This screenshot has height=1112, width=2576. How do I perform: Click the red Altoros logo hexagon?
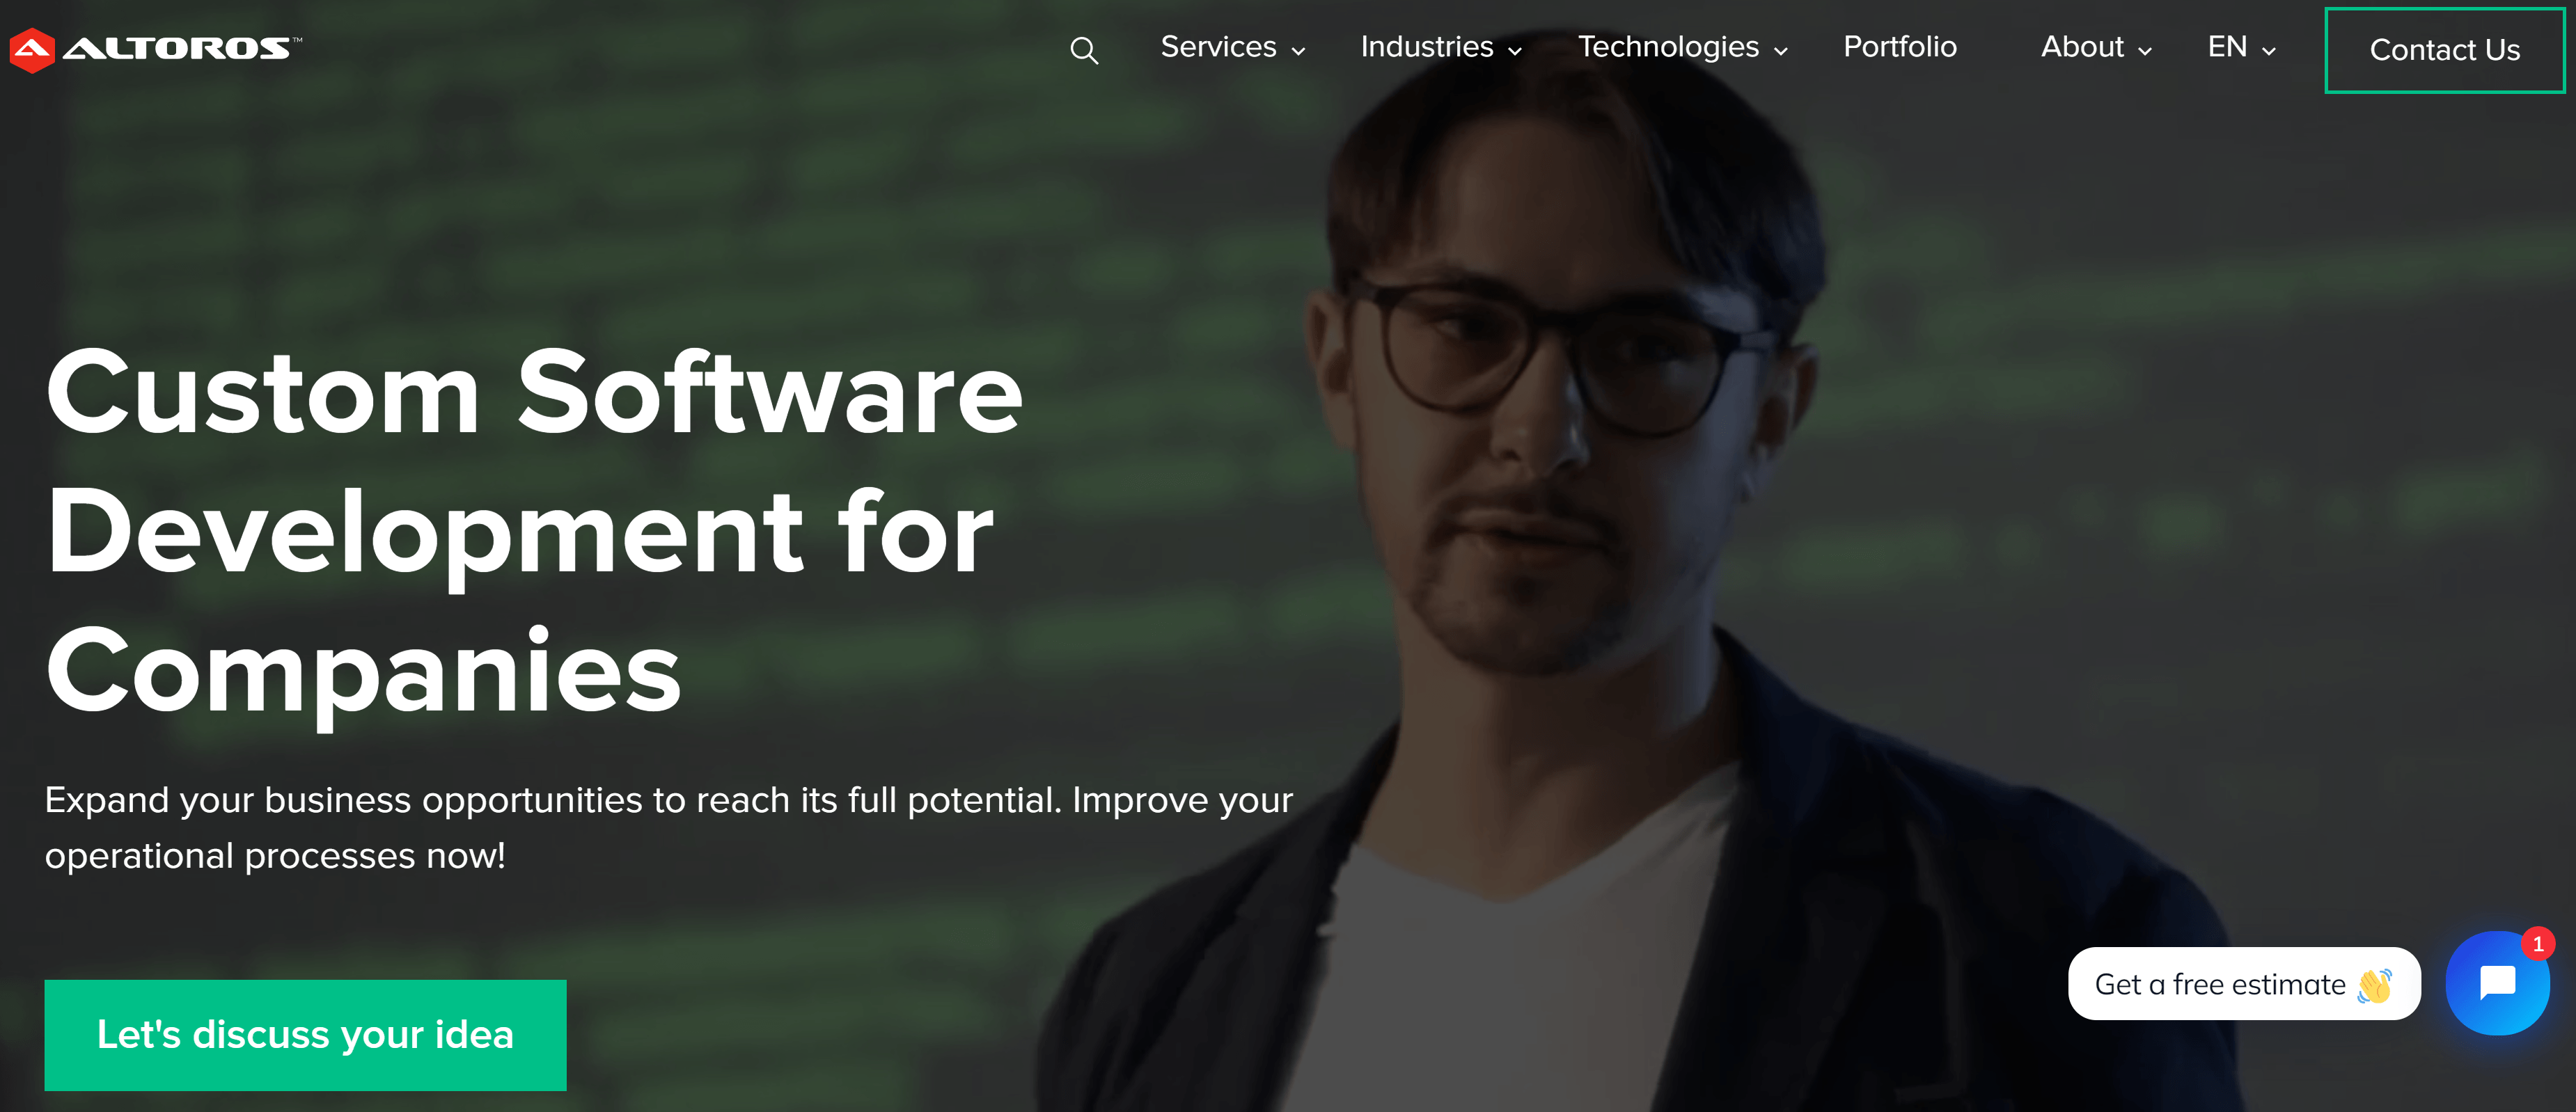tap(31, 50)
